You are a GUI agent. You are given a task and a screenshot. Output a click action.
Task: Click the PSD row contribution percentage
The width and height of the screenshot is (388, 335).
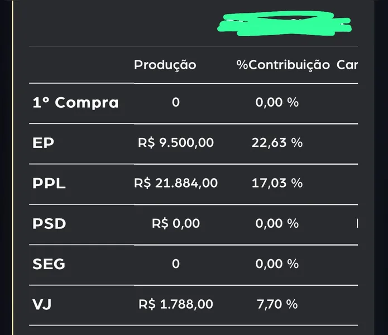click(x=277, y=224)
